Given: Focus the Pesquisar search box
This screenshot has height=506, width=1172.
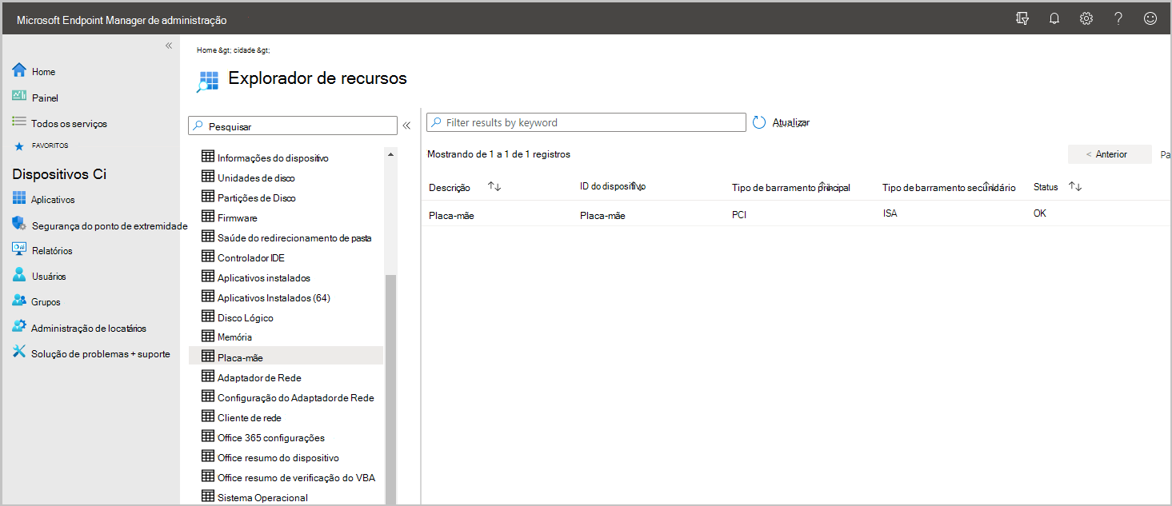Looking at the screenshot, I should click(293, 126).
